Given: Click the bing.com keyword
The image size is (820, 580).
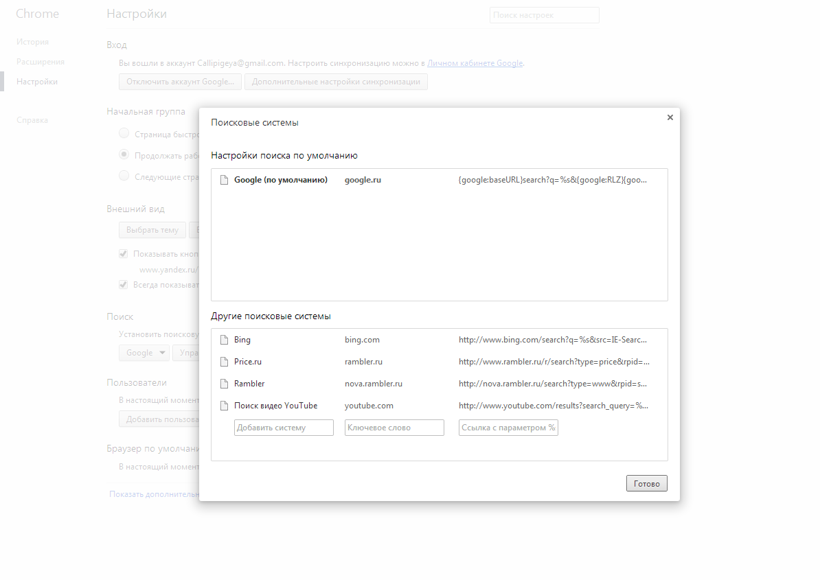Looking at the screenshot, I should click(x=362, y=340).
